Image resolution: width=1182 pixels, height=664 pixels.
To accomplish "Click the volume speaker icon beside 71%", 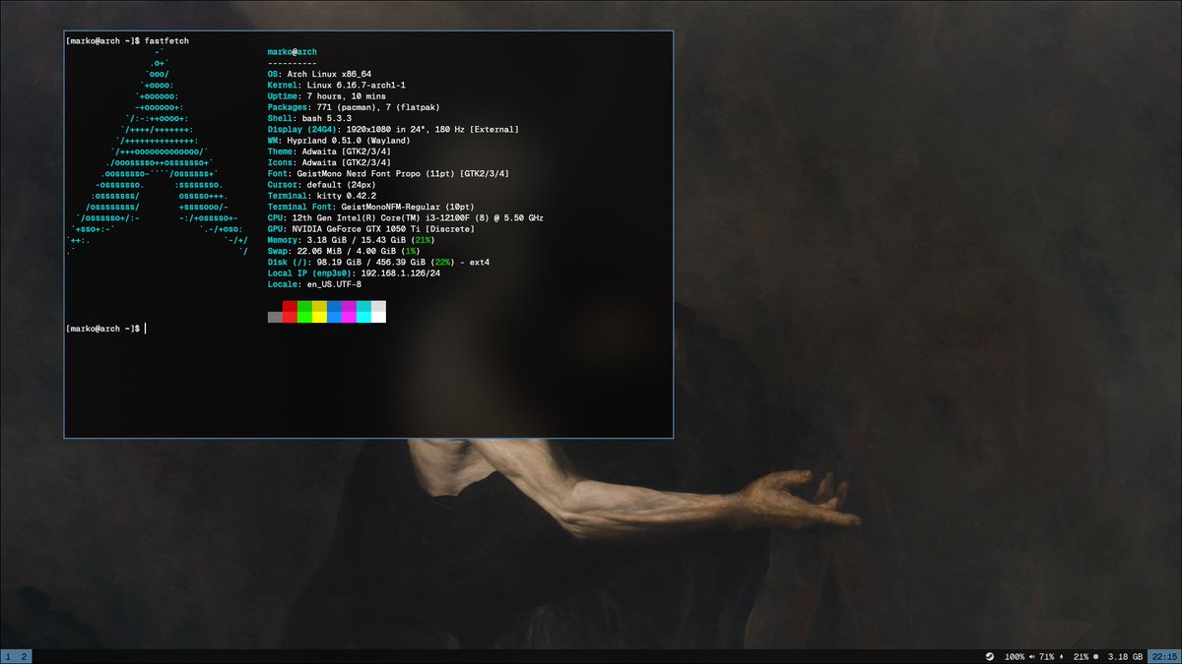I will click(1033, 656).
